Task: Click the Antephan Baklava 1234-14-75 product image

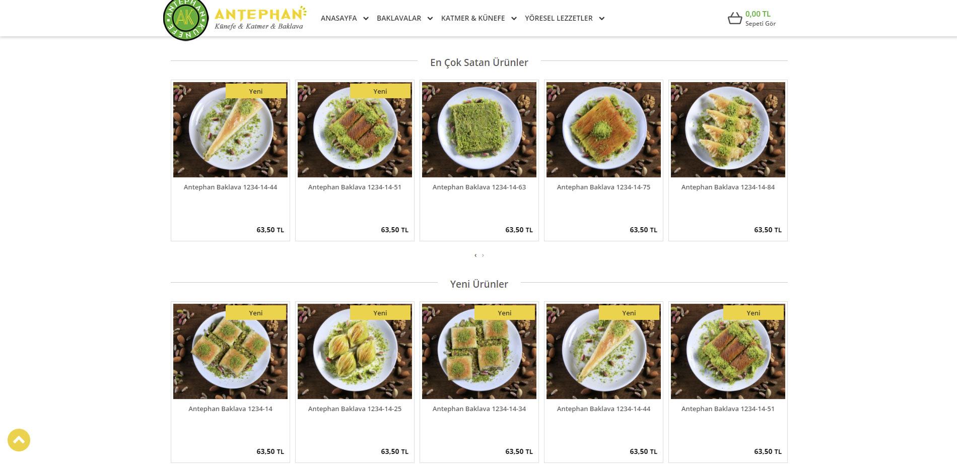Action: tap(603, 129)
